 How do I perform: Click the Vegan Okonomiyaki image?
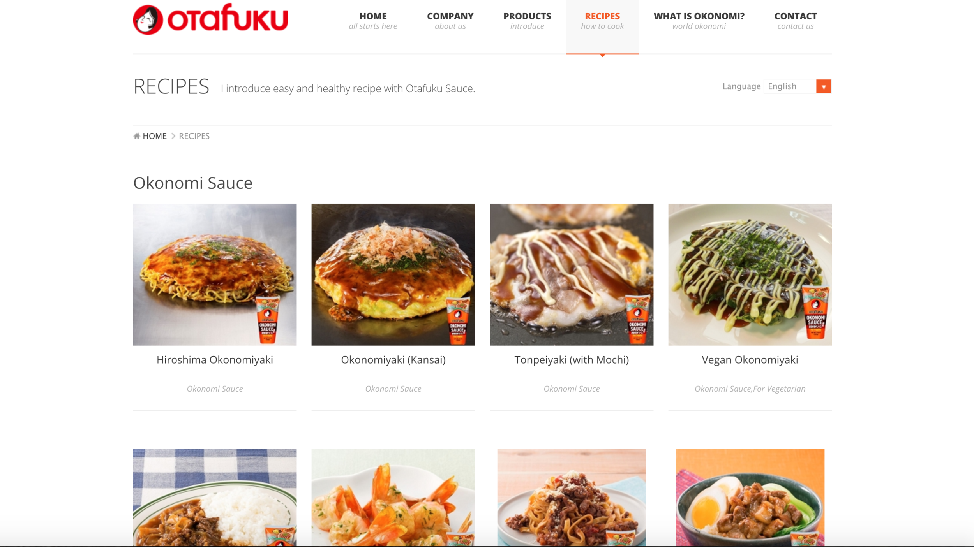750,274
